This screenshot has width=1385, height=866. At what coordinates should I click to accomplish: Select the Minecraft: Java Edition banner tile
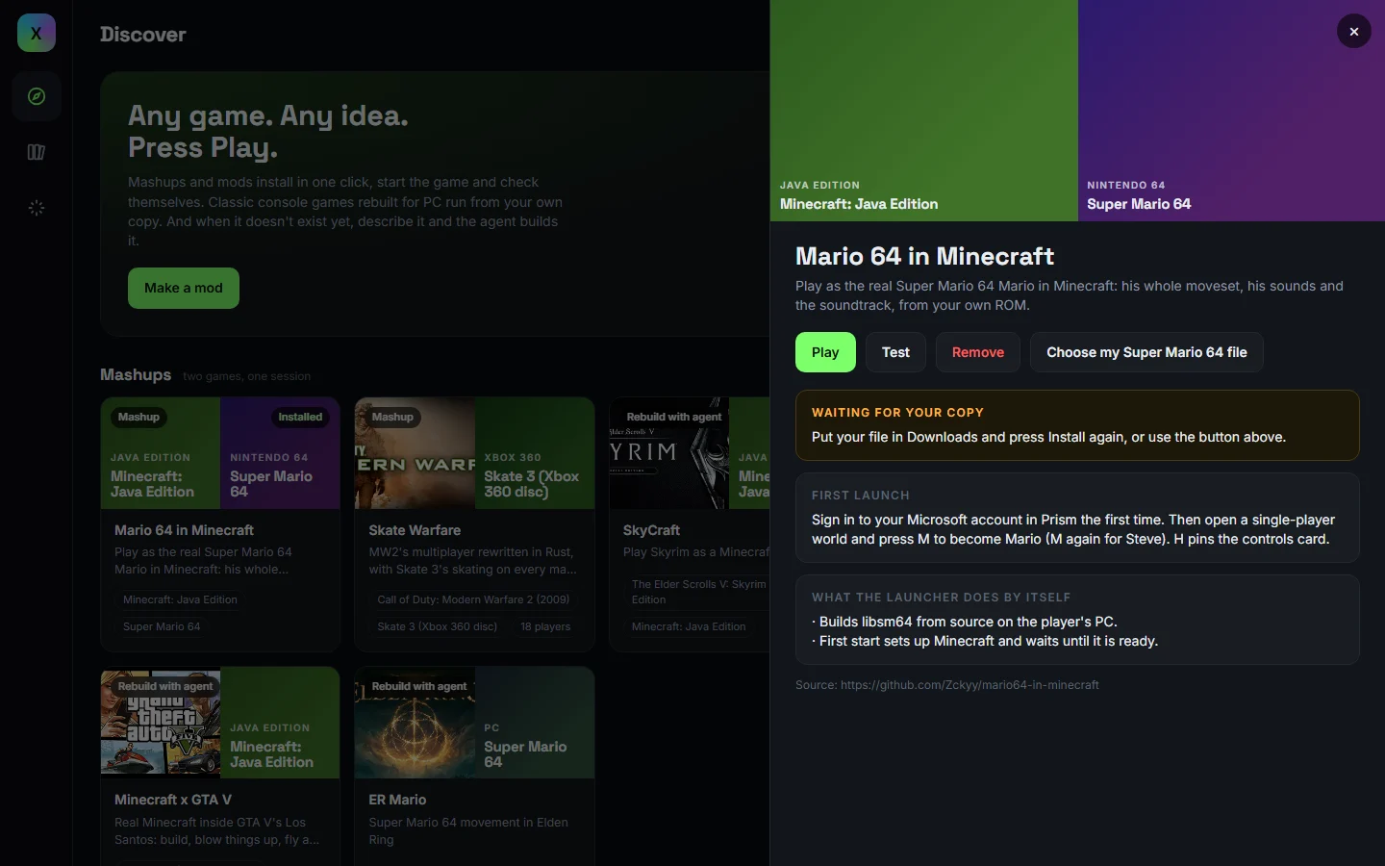[x=923, y=111]
